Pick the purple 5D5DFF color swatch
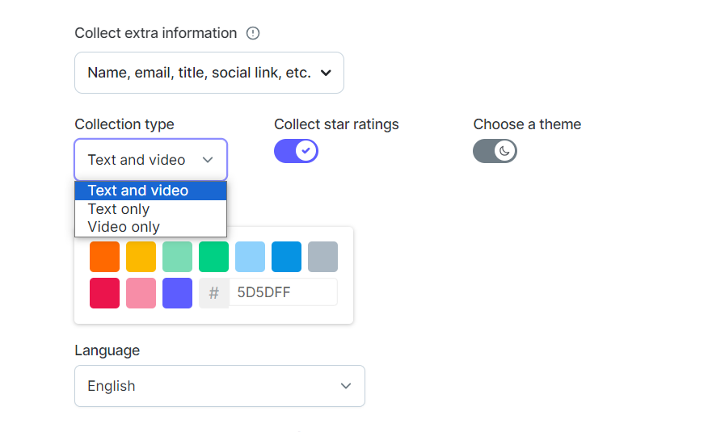 tap(178, 293)
